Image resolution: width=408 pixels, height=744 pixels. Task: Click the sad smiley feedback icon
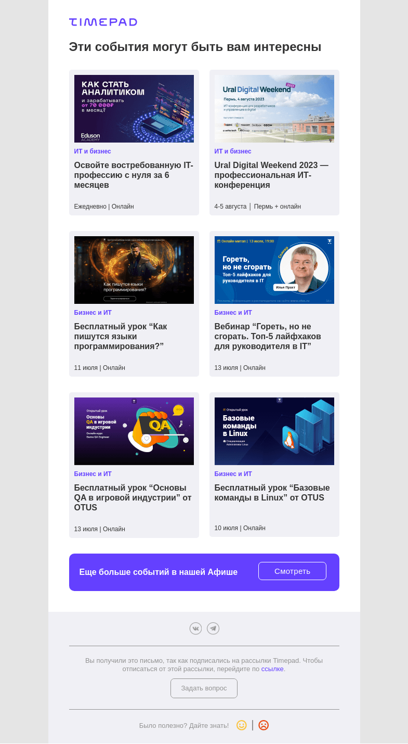tap(264, 725)
